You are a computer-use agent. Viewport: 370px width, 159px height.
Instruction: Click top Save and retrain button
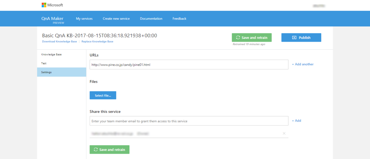(252, 37)
